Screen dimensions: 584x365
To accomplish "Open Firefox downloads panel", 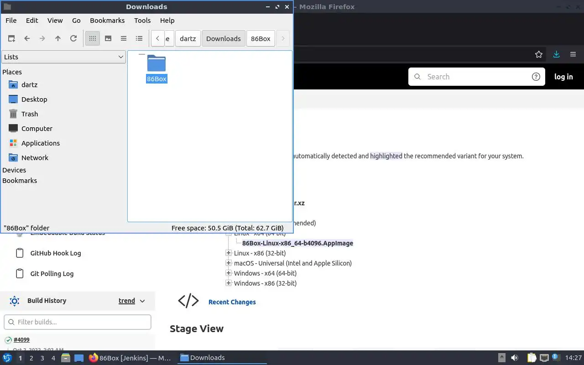I will (x=556, y=54).
